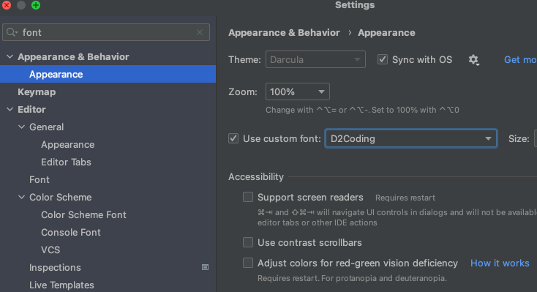Disable the Use custom font checkbox
Viewport: 537px width, 292px height.
coord(233,138)
